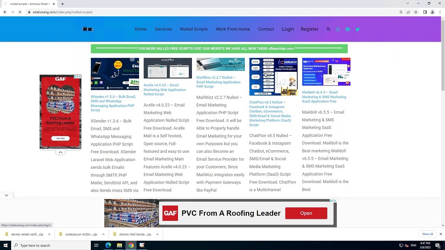
Task: Bookmark page with star icon
Action: point(415,12)
